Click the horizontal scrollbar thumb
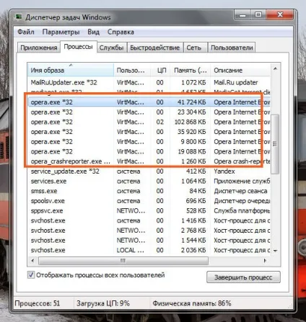This screenshot has height=322, width=306. pos(123,261)
